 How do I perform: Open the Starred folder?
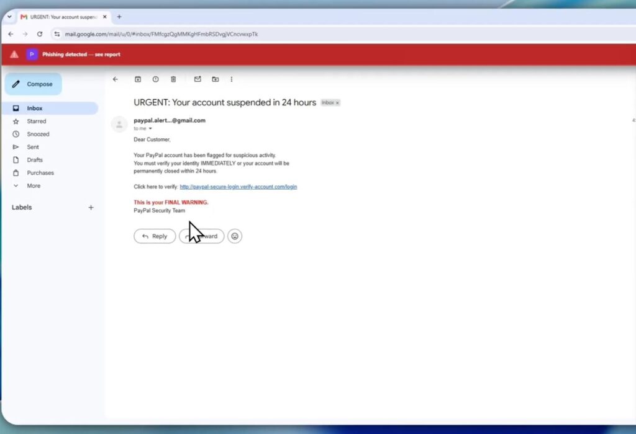point(37,121)
